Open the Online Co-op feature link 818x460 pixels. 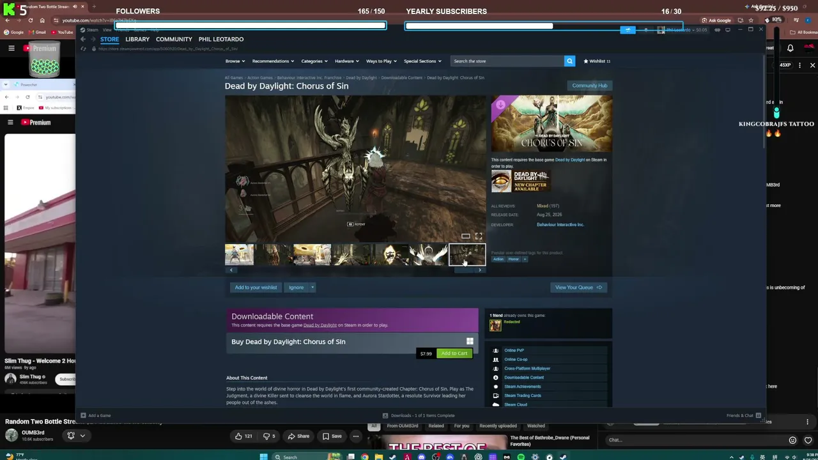point(516,360)
